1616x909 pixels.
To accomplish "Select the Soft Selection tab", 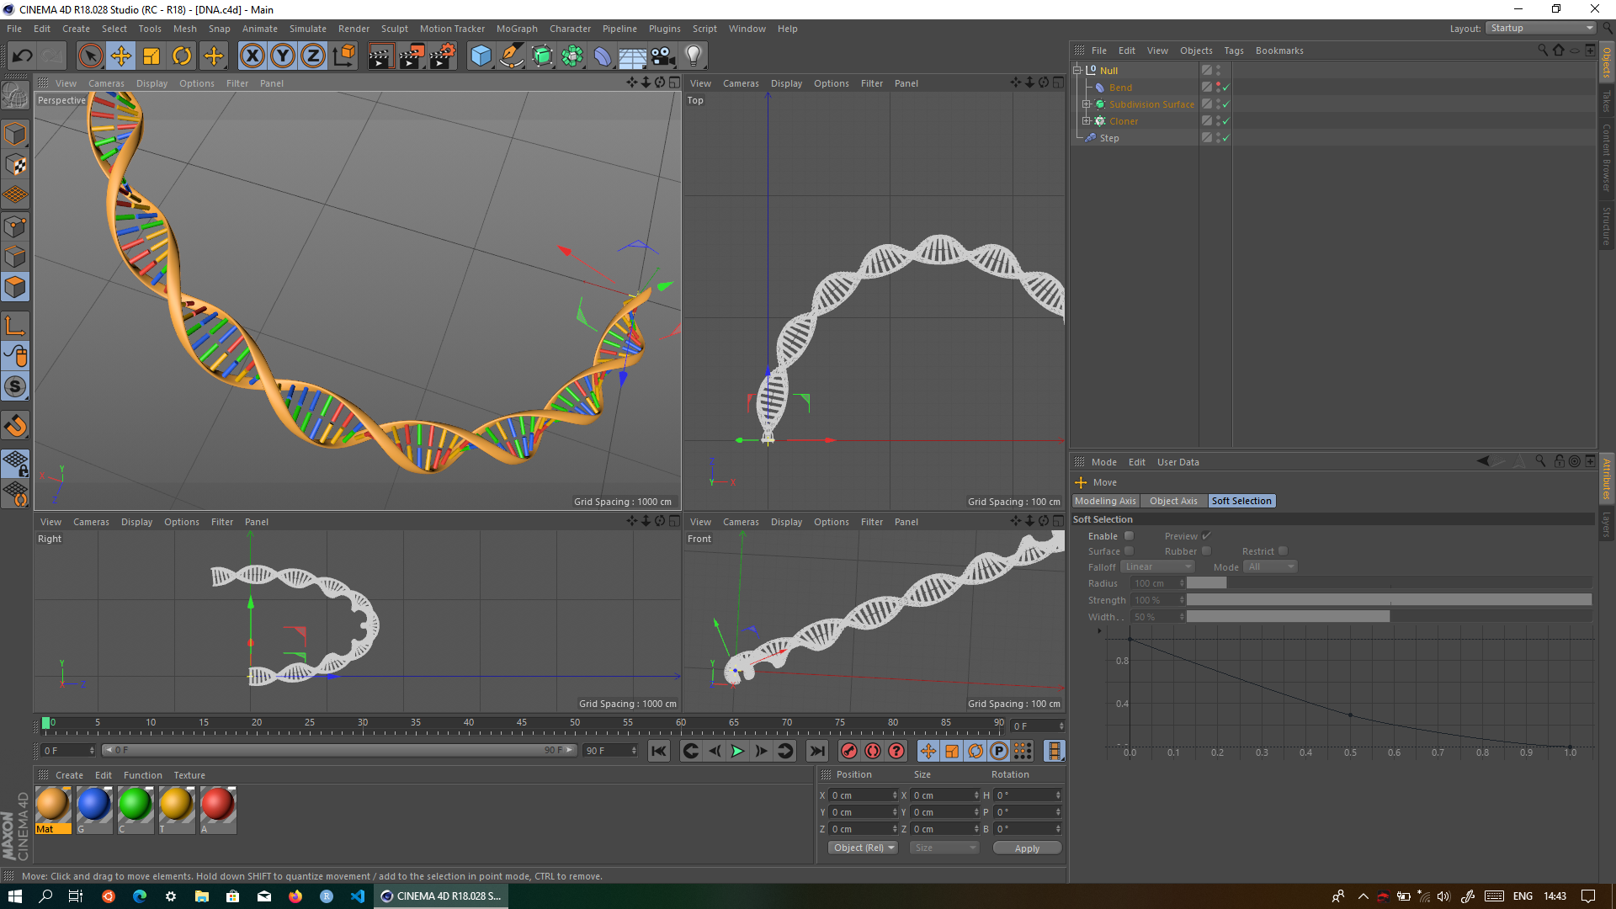I will [1241, 501].
